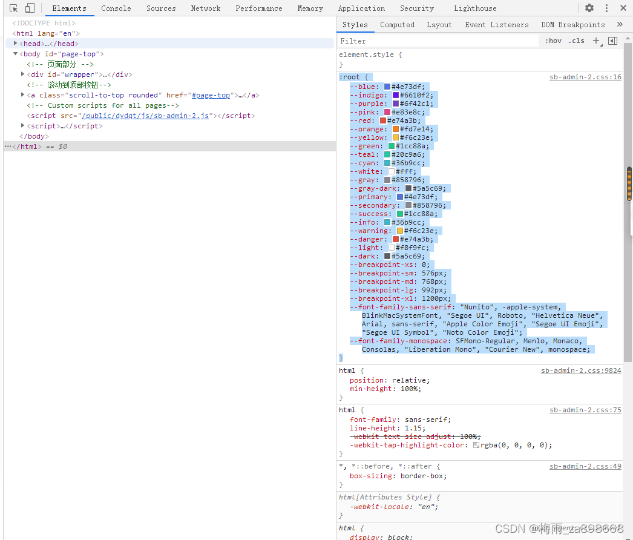Viewport: 633px width, 540px height.
Task: Toggle :hov element state panel
Action: coord(554,41)
